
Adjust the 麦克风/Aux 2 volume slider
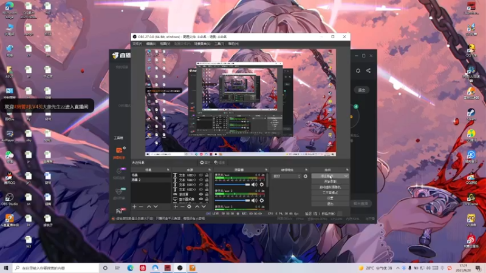(232, 201)
